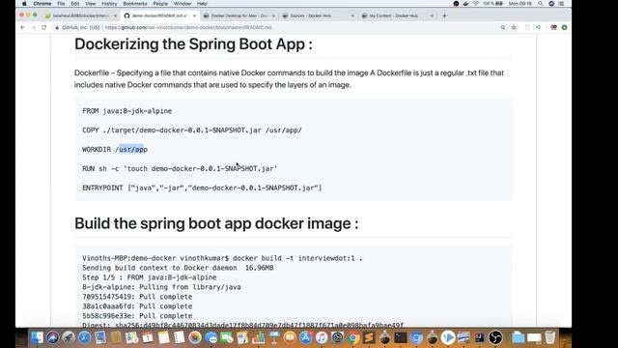Close the localhost tab

[x=115, y=15]
